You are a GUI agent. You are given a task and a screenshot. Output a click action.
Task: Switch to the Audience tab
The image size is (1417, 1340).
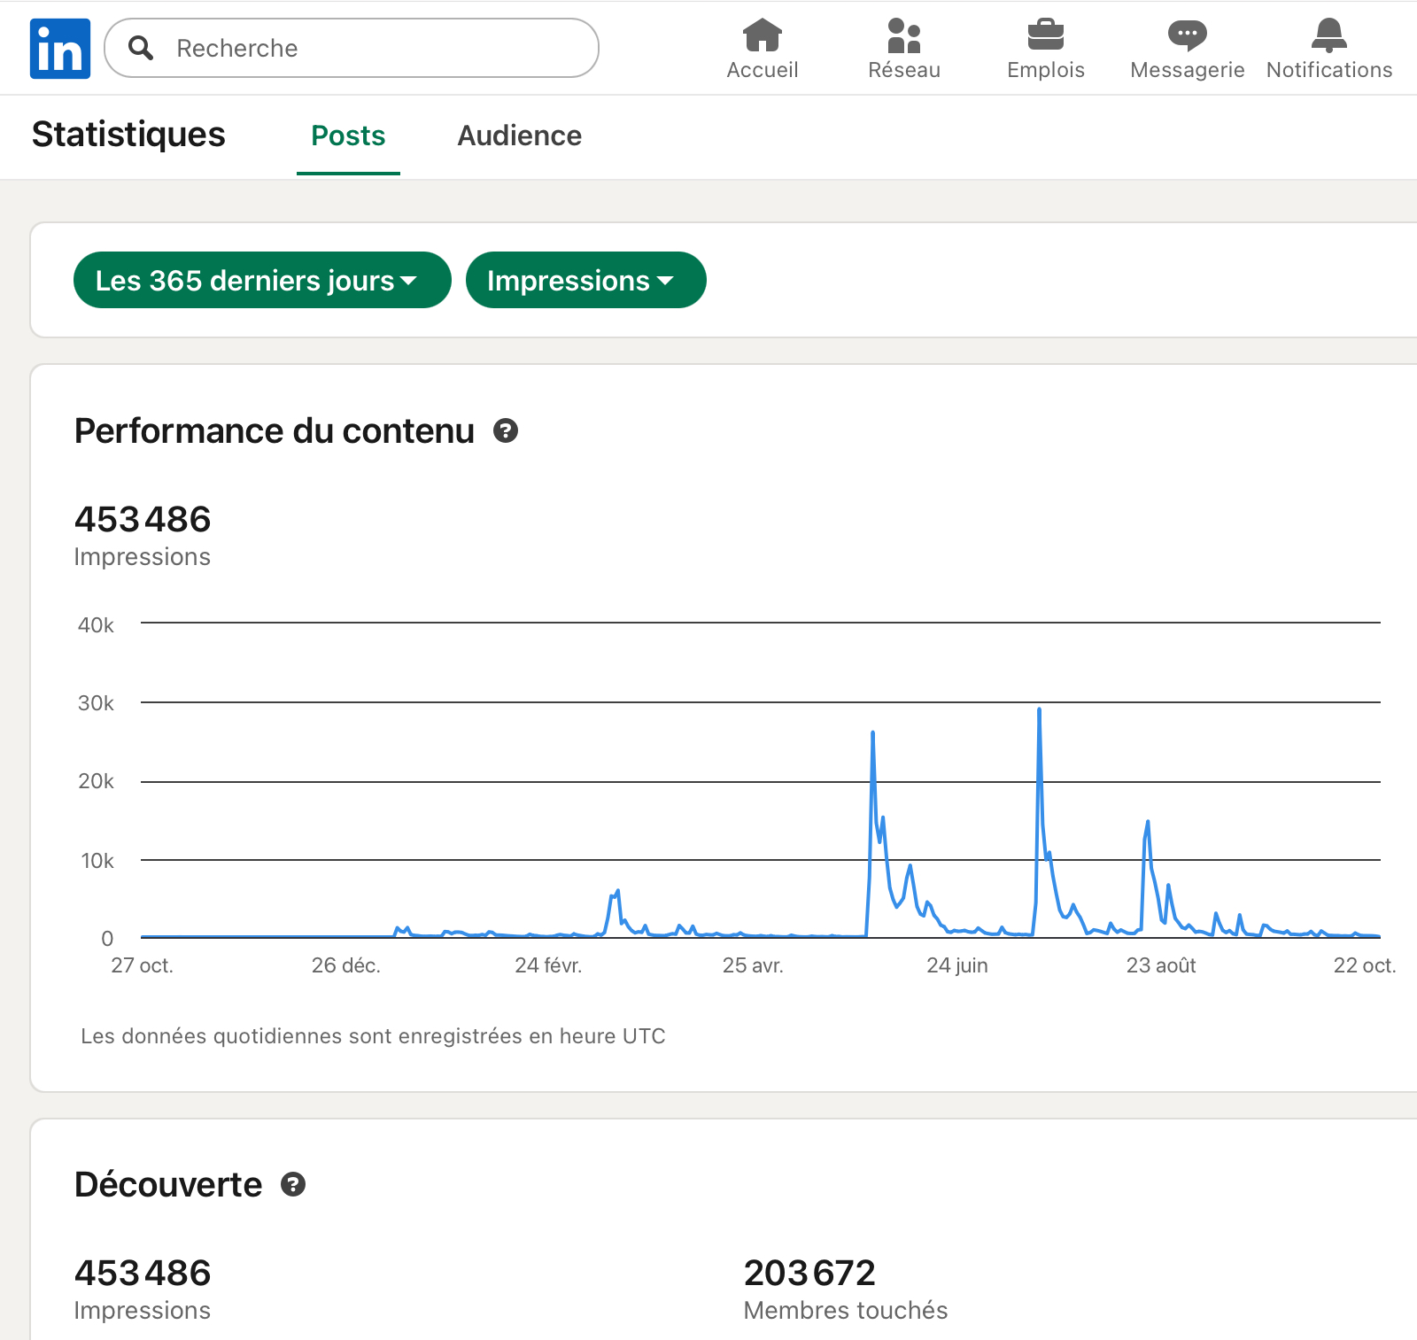(x=519, y=136)
